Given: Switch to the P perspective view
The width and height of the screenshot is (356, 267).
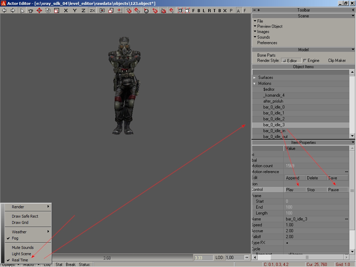Looking at the screenshot, I should click(x=231, y=10).
